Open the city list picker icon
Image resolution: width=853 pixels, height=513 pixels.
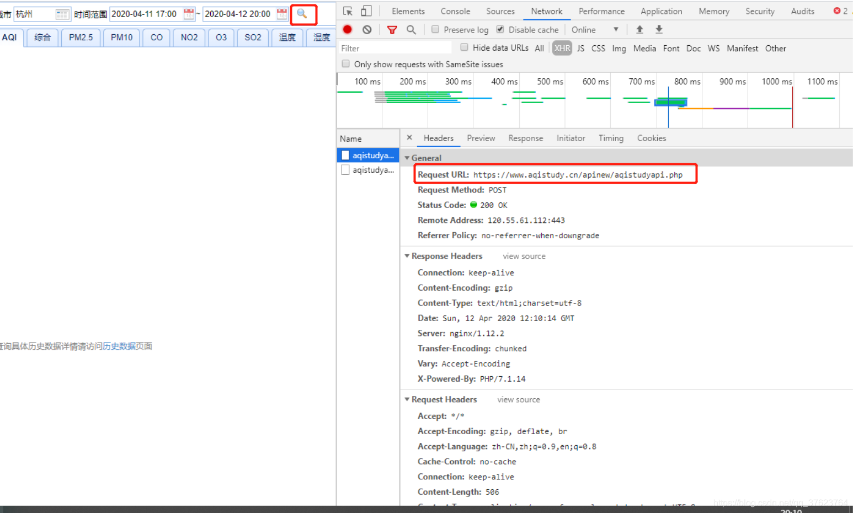click(x=62, y=14)
